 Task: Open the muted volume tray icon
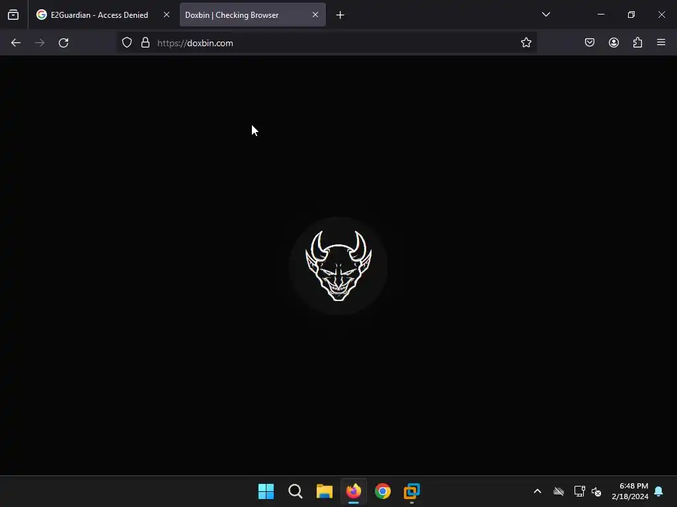pyautogui.click(x=596, y=491)
